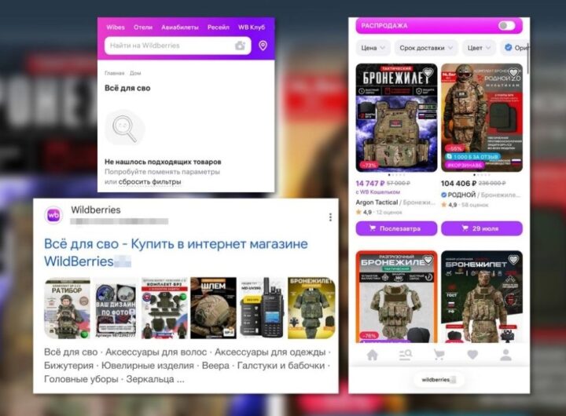
Task: Click the 'Всё для сво' page heading
Action: pos(127,88)
